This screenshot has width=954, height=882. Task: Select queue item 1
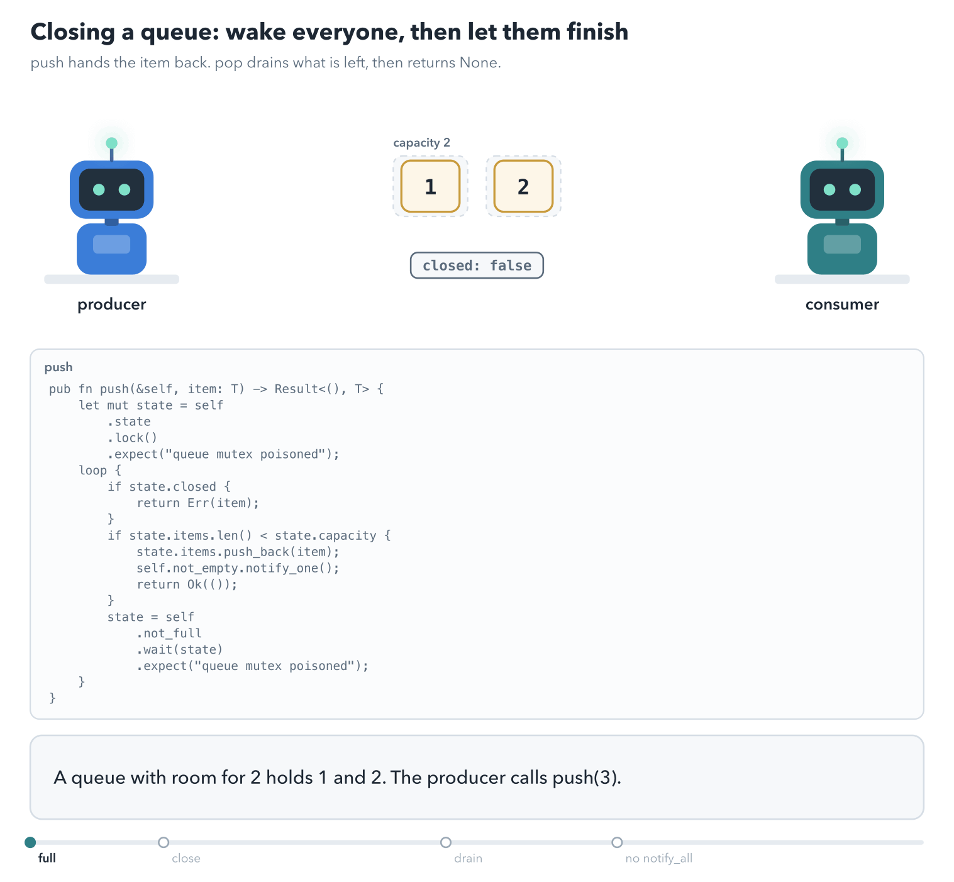coord(431,186)
